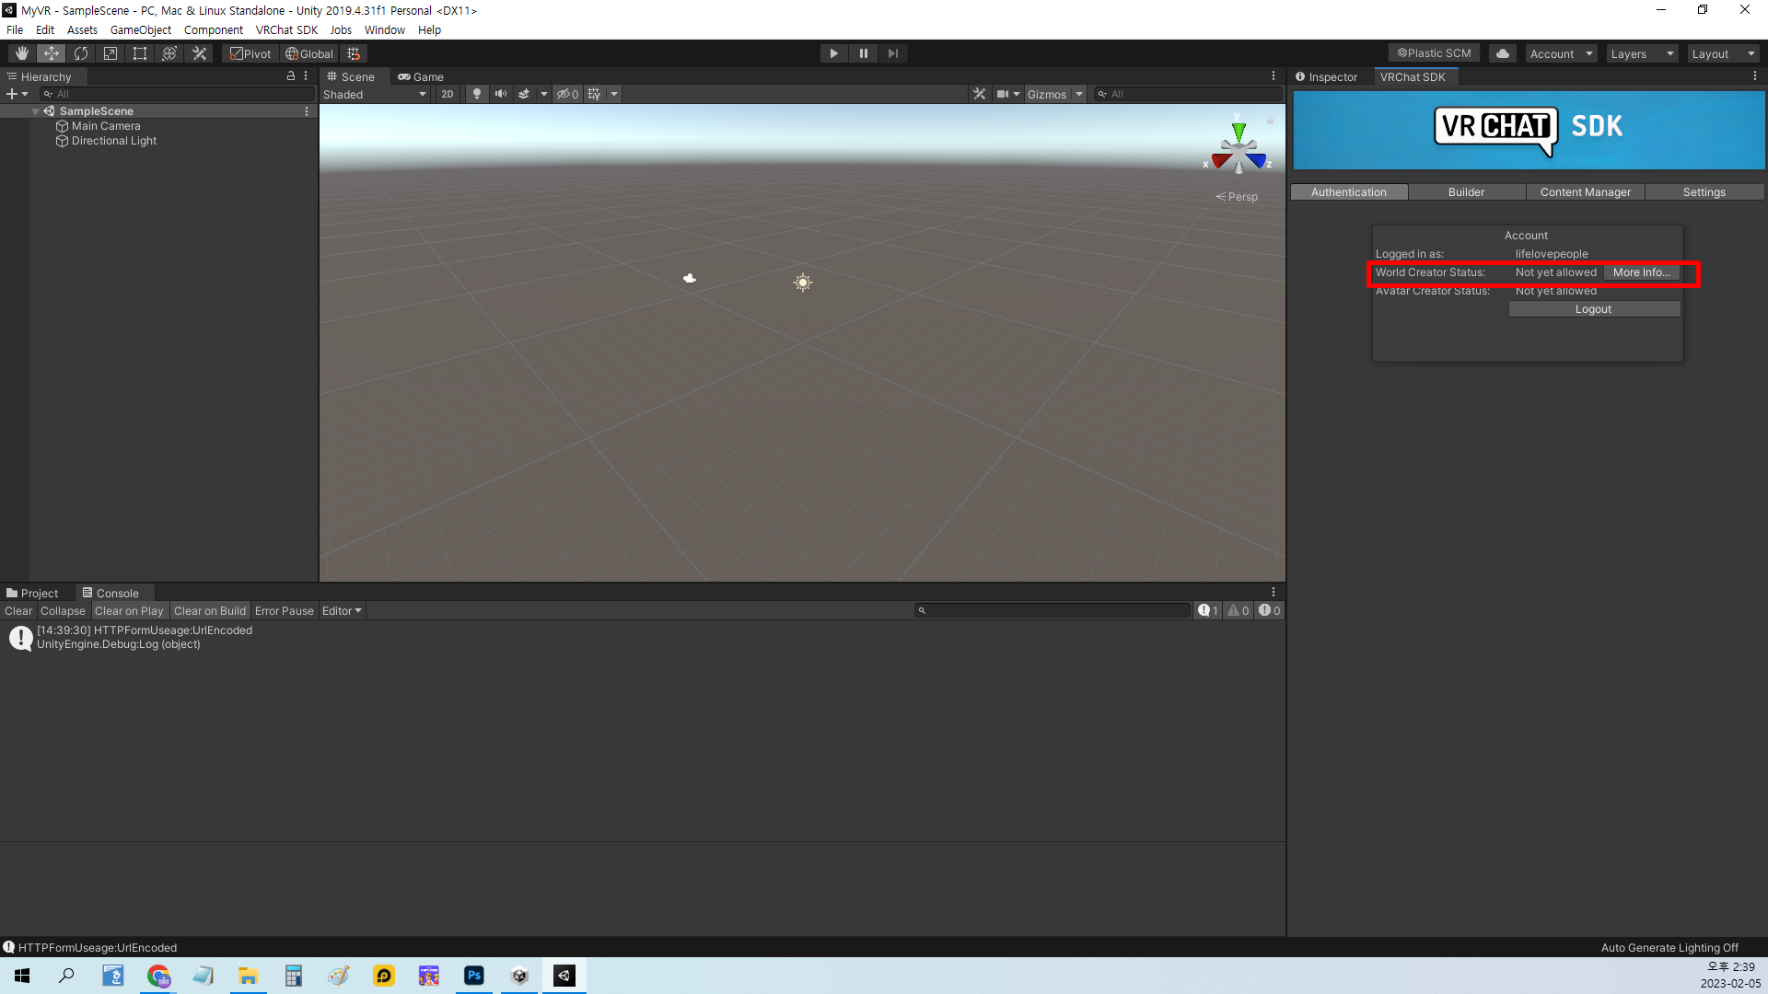
Task: Click the Play button
Action: [x=833, y=53]
